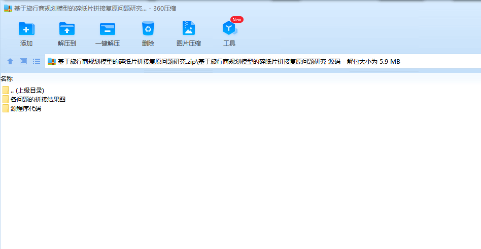The image size is (481, 249).
Task: Click the folder icon beside 上级目录
Action: (x=6, y=90)
